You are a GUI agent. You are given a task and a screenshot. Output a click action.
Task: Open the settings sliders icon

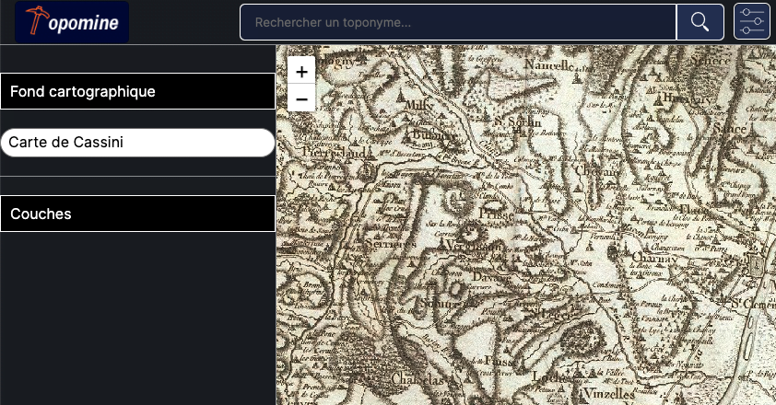[751, 22]
